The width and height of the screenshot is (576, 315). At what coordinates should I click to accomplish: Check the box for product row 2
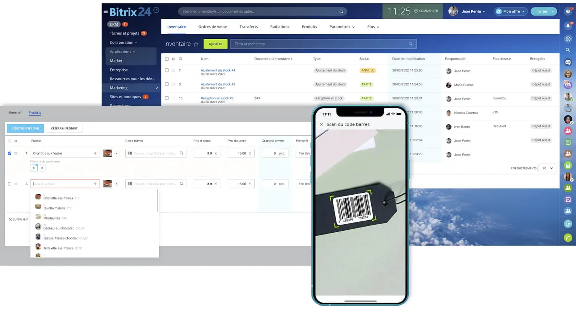click(10, 184)
